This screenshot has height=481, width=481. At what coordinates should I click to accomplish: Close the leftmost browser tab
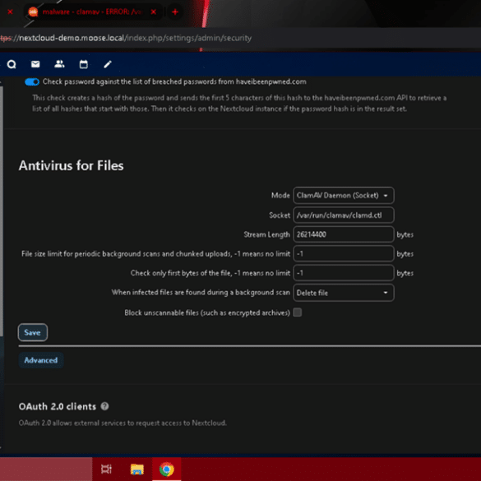(10, 12)
